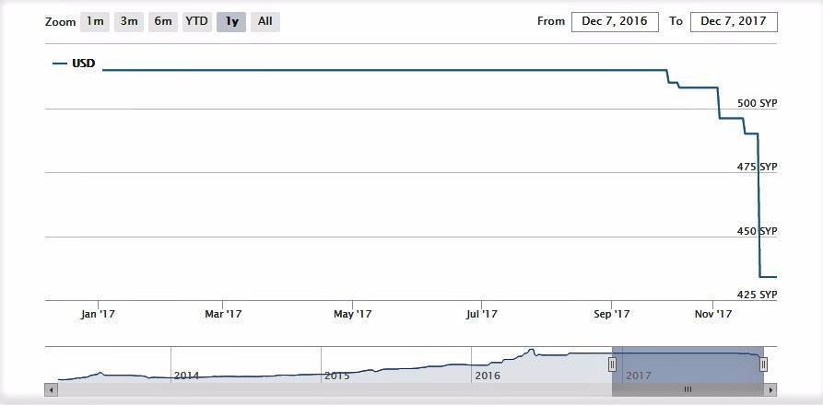Grab the right navigator range handle
Viewport: 823px width, 405px height.
[764, 364]
